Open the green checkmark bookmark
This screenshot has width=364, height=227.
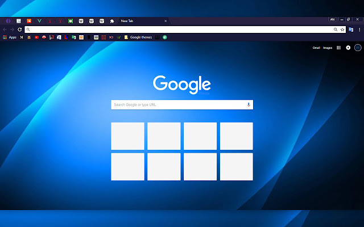[x=118, y=37]
